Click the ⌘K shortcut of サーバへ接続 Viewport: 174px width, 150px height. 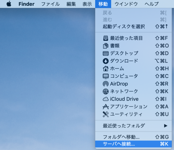[x=164, y=144]
